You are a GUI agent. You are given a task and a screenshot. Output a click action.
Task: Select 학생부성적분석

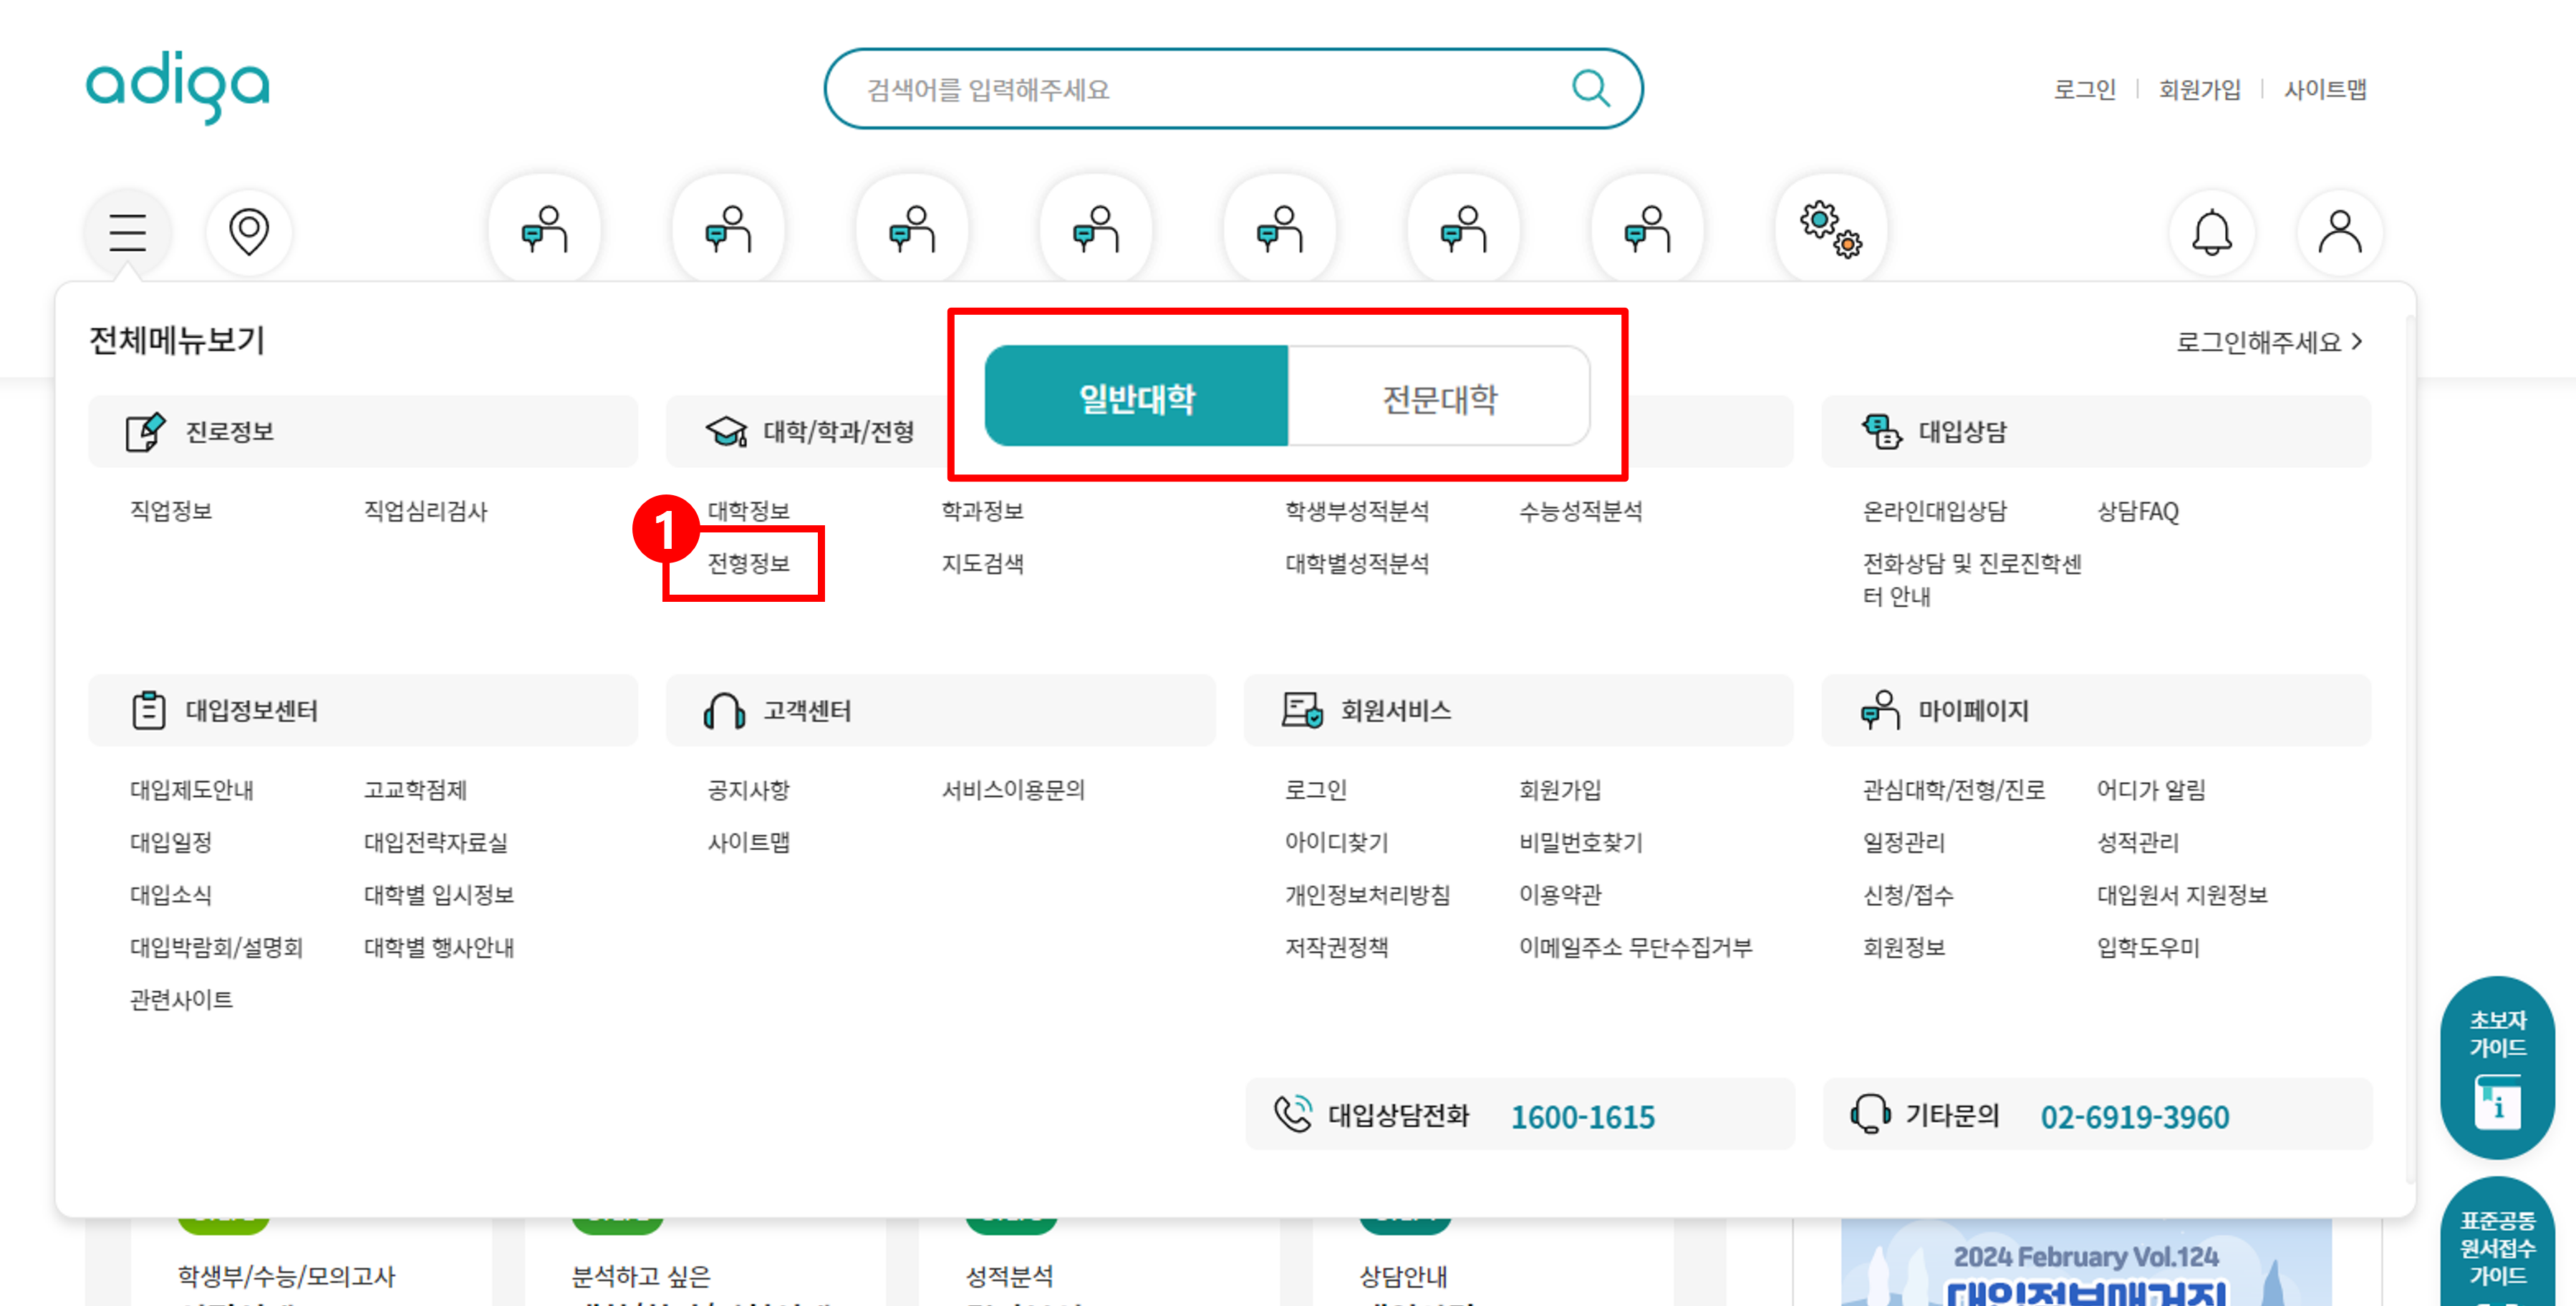tap(1356, 511)
